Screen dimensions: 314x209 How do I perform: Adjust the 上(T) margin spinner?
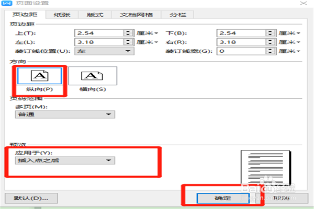[x=128, y=33]
